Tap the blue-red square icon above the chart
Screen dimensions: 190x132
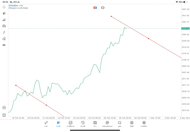95,8
